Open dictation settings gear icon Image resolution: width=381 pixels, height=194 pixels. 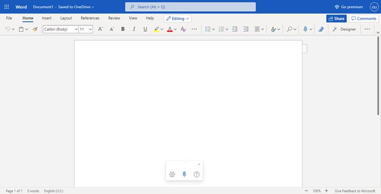click(x=172, y=174)
